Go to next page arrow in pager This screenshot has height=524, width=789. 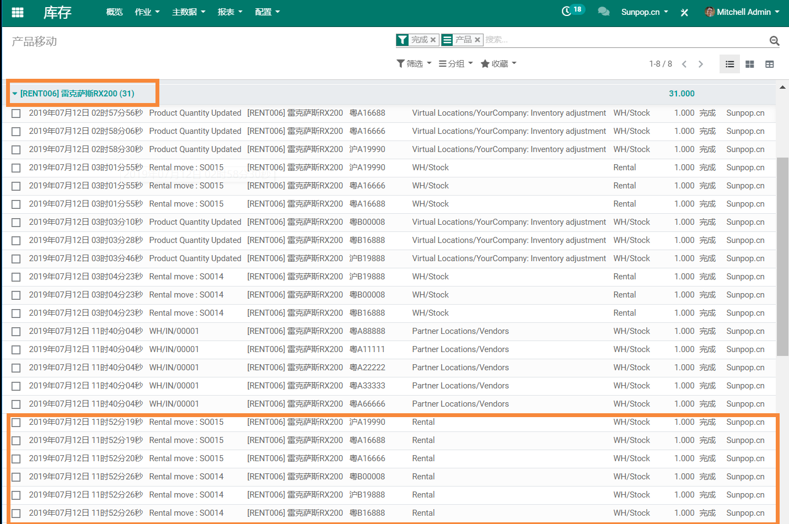pyautogui.click(x=701, y=64)
